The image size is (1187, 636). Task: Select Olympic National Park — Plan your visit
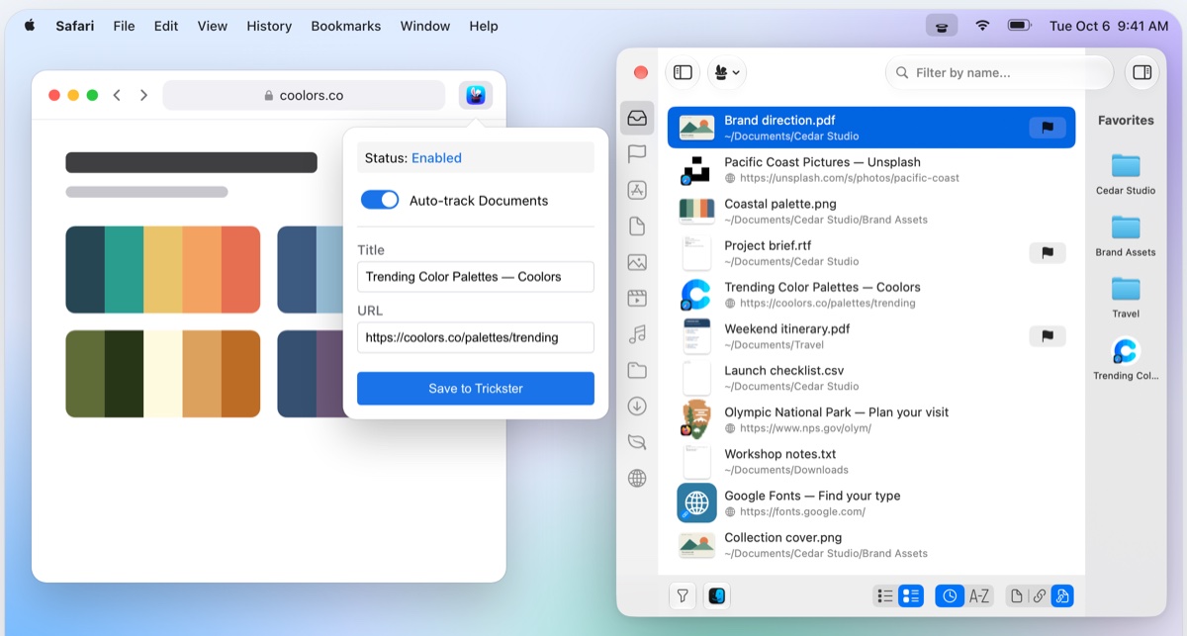(871, 419)
